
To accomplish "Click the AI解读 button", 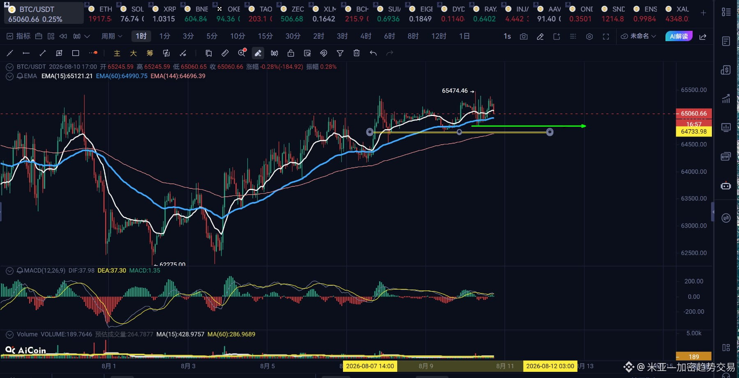I will tap(679, 36).
